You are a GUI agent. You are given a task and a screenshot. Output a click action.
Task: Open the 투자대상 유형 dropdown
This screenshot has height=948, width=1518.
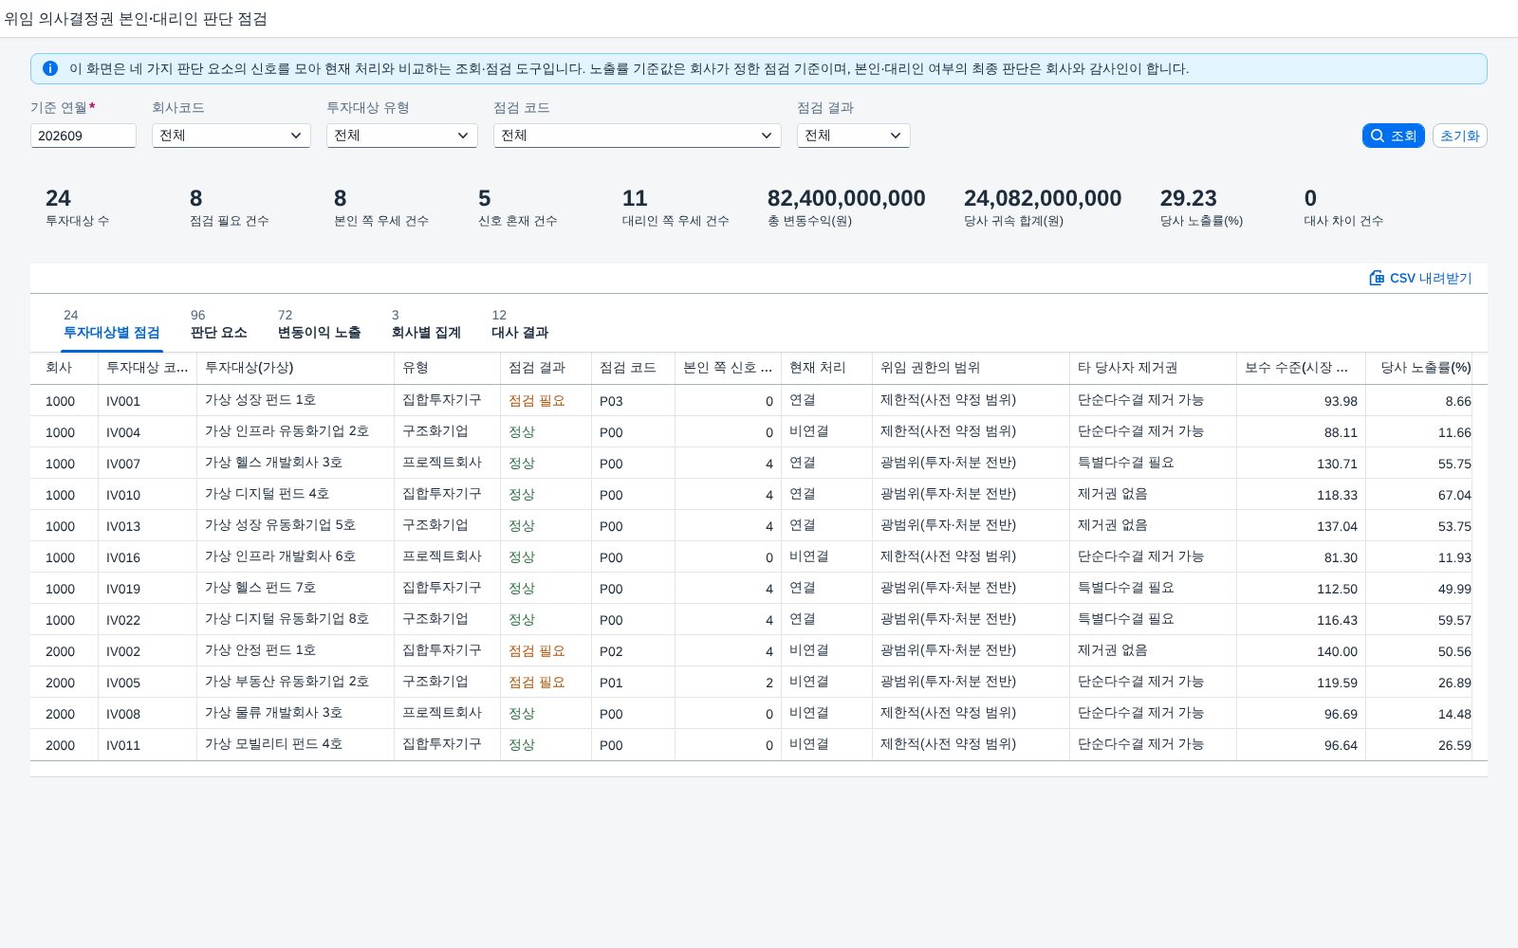point(402,136)
